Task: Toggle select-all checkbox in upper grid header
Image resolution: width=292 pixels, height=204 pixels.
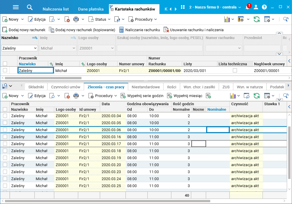Action: tap(5, 64)
